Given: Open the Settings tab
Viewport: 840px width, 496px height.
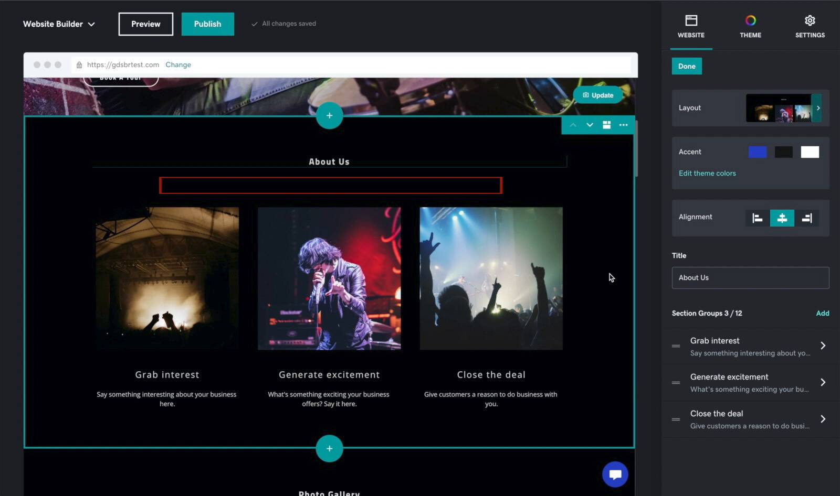Looking at the screenshot, I should [x=810, y=26].
